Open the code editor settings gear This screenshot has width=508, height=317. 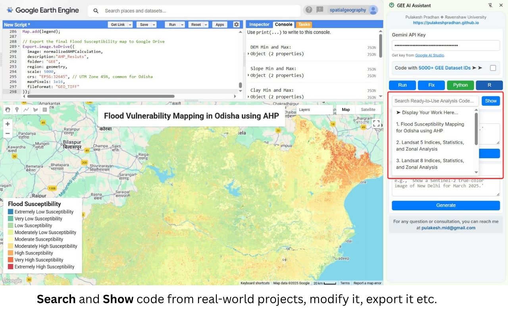[x=237, y=24]
